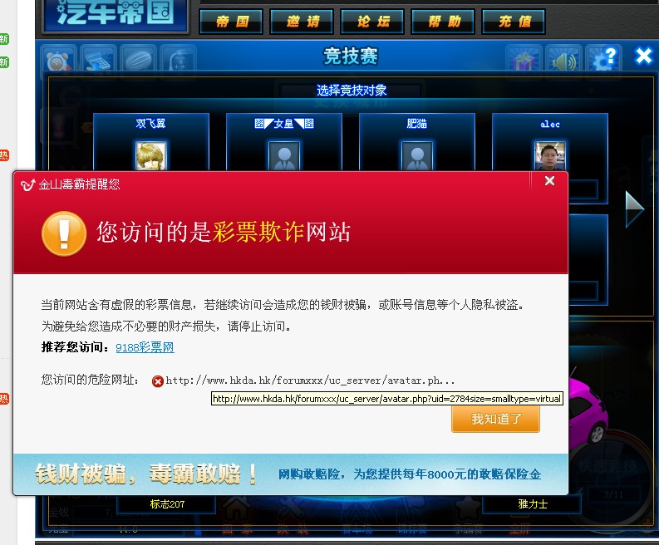Open the 9188彩票网 recommended link

coord(145,347)
